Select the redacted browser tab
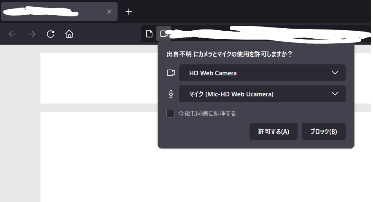Viewport: 373px width, 202px height. pyautogui.click(x=59, y=12)
